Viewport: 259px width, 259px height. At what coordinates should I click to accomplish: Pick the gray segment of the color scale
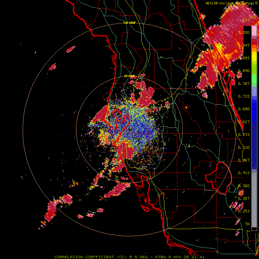[x=254, y=200]
